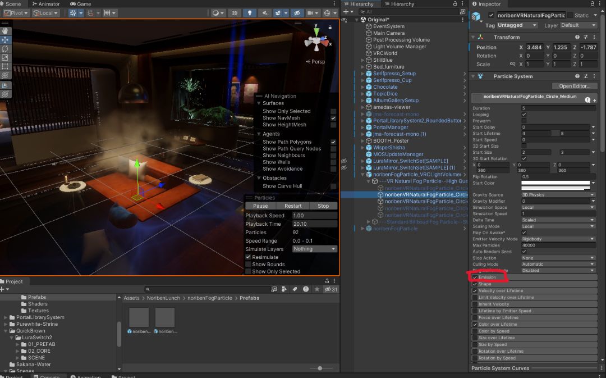Expand the PortalLibrarySystem folder
606x378 pixels.
pos(6,317)
